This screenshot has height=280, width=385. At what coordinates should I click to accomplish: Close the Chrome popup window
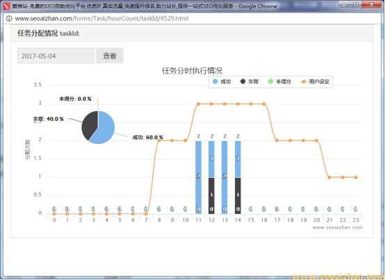pos(371,4)
